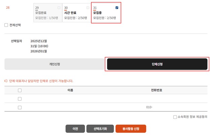This screenshot has height=135, width=214.
Task: Enable the 전체선택 checkbox
Action: pyautogui.click(x=6, y=25)
